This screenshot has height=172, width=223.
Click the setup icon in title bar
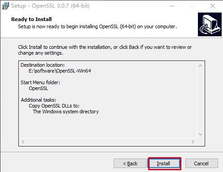[x=5, y=6]
